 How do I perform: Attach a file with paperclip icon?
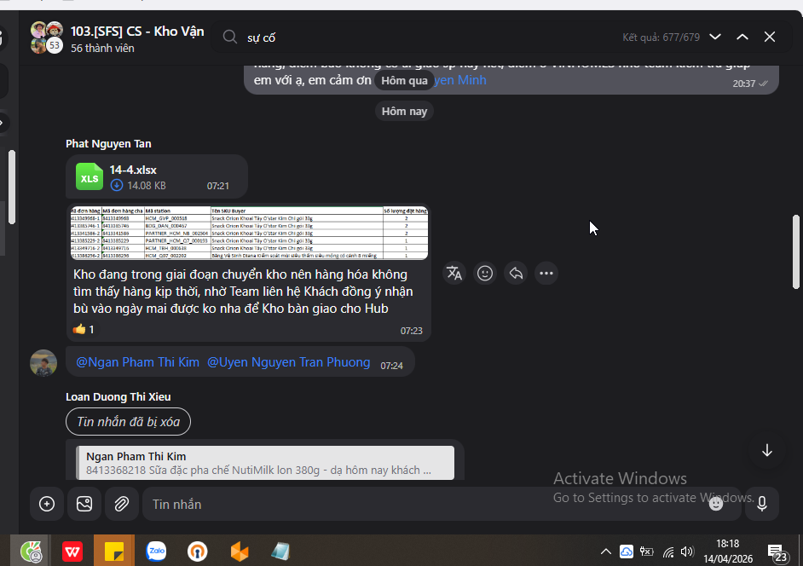[121, 504]
